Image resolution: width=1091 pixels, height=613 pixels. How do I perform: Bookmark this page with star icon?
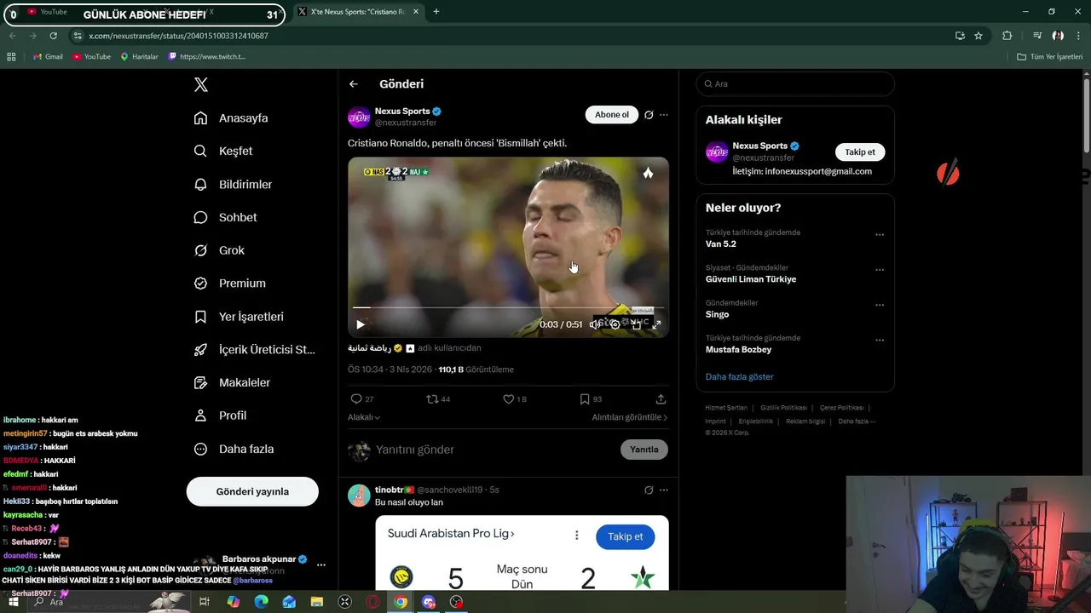978,36
